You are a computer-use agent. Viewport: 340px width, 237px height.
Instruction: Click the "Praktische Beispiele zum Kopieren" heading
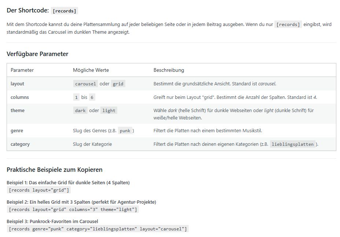55,170
